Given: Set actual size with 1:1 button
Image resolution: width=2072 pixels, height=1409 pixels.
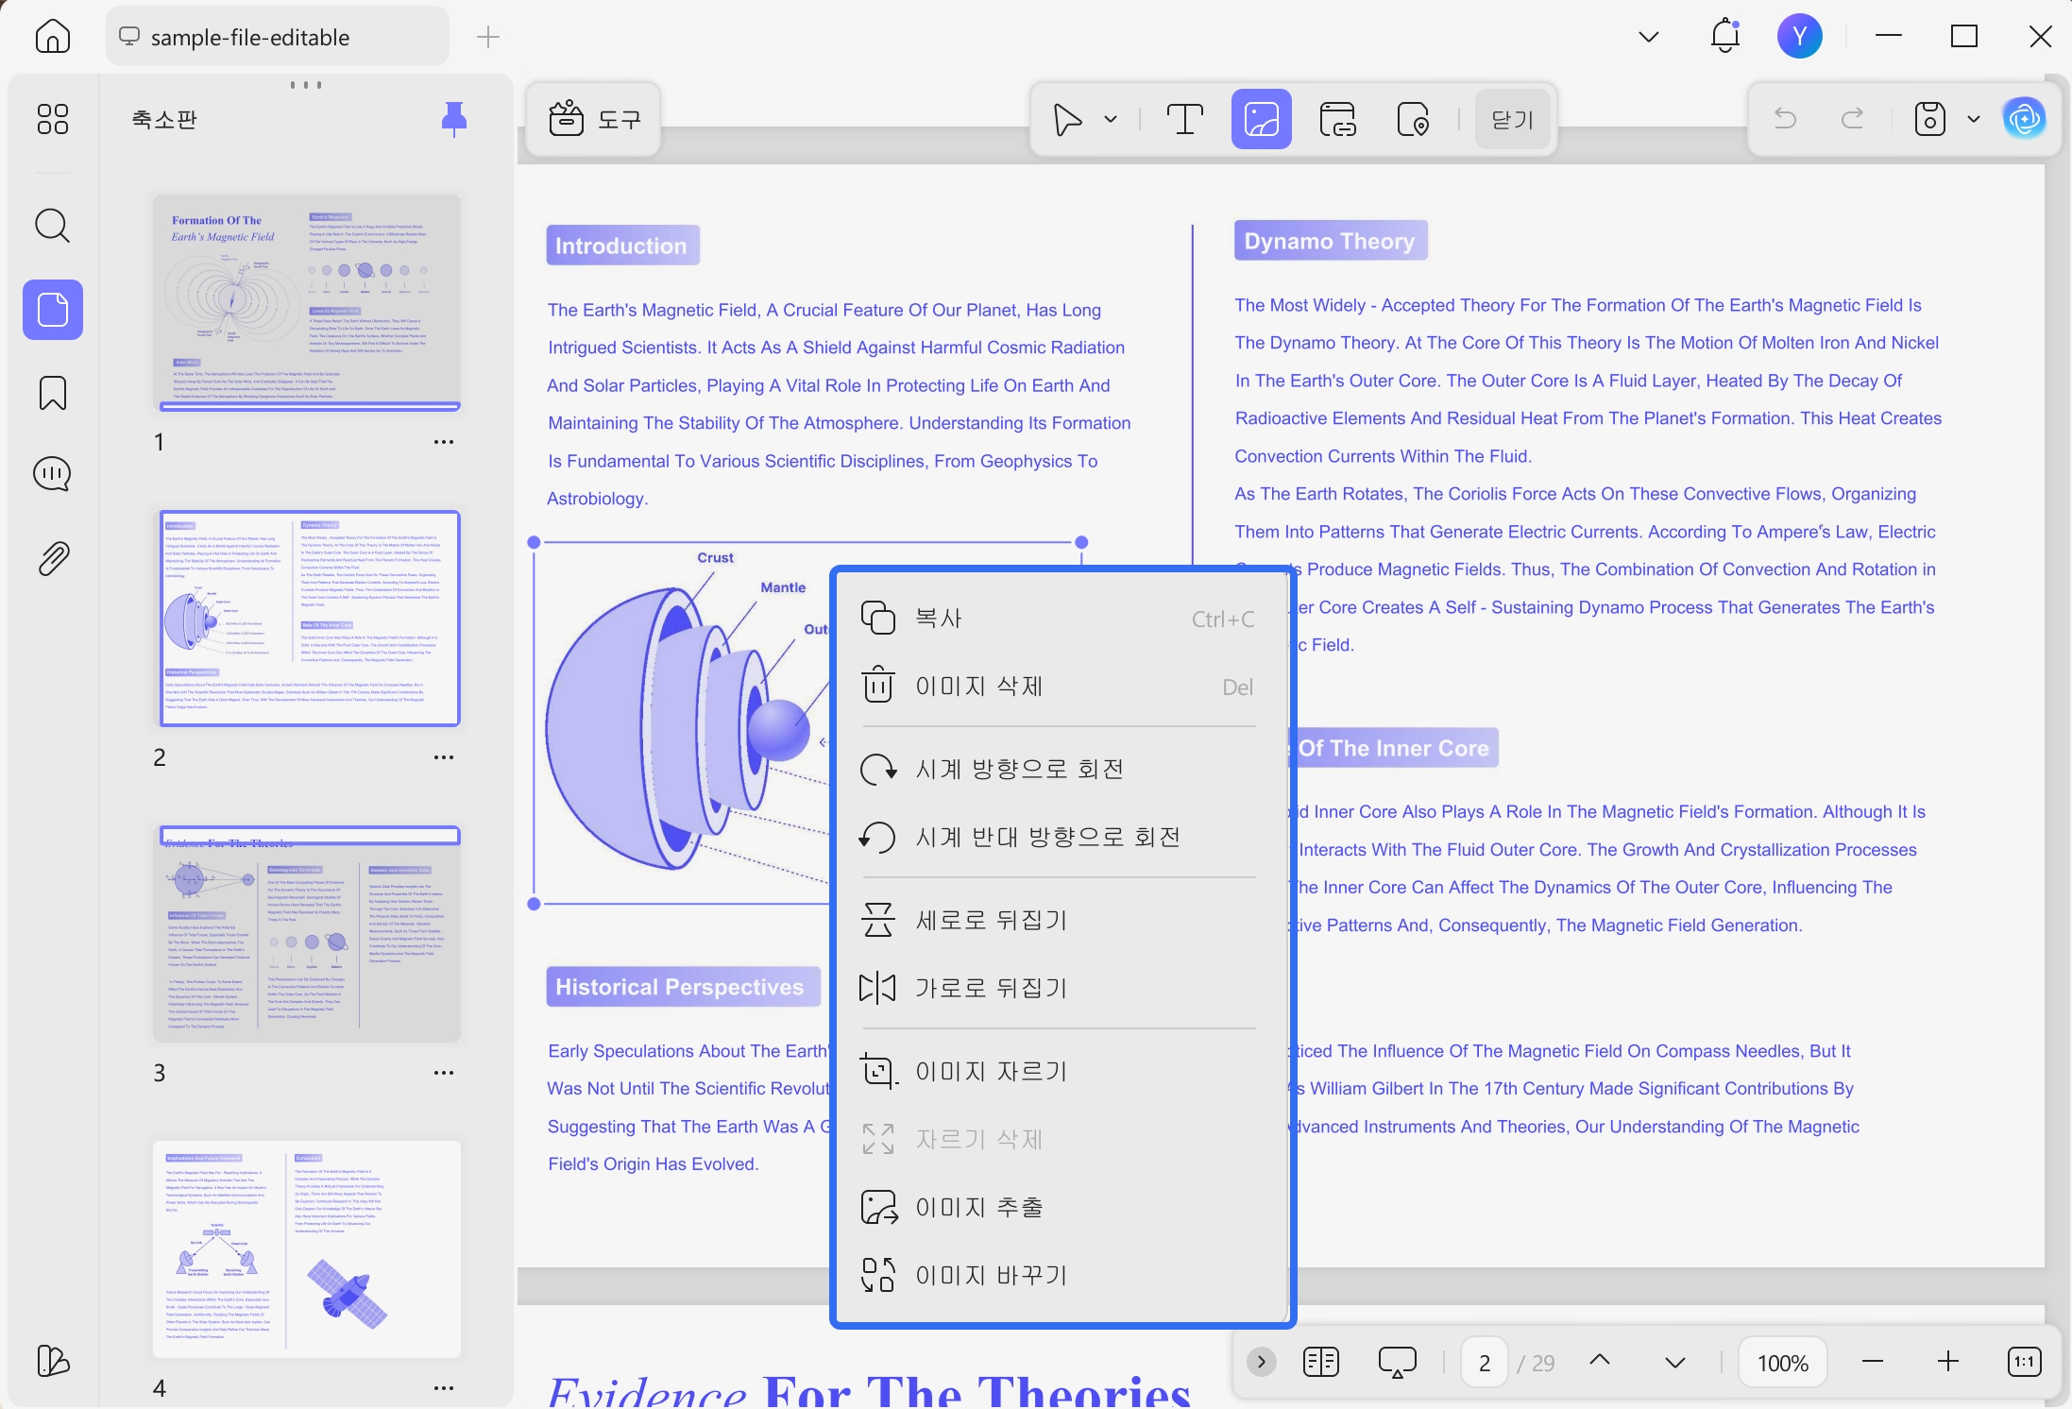Looking at the screenshot, I should coord(2024,1362).
